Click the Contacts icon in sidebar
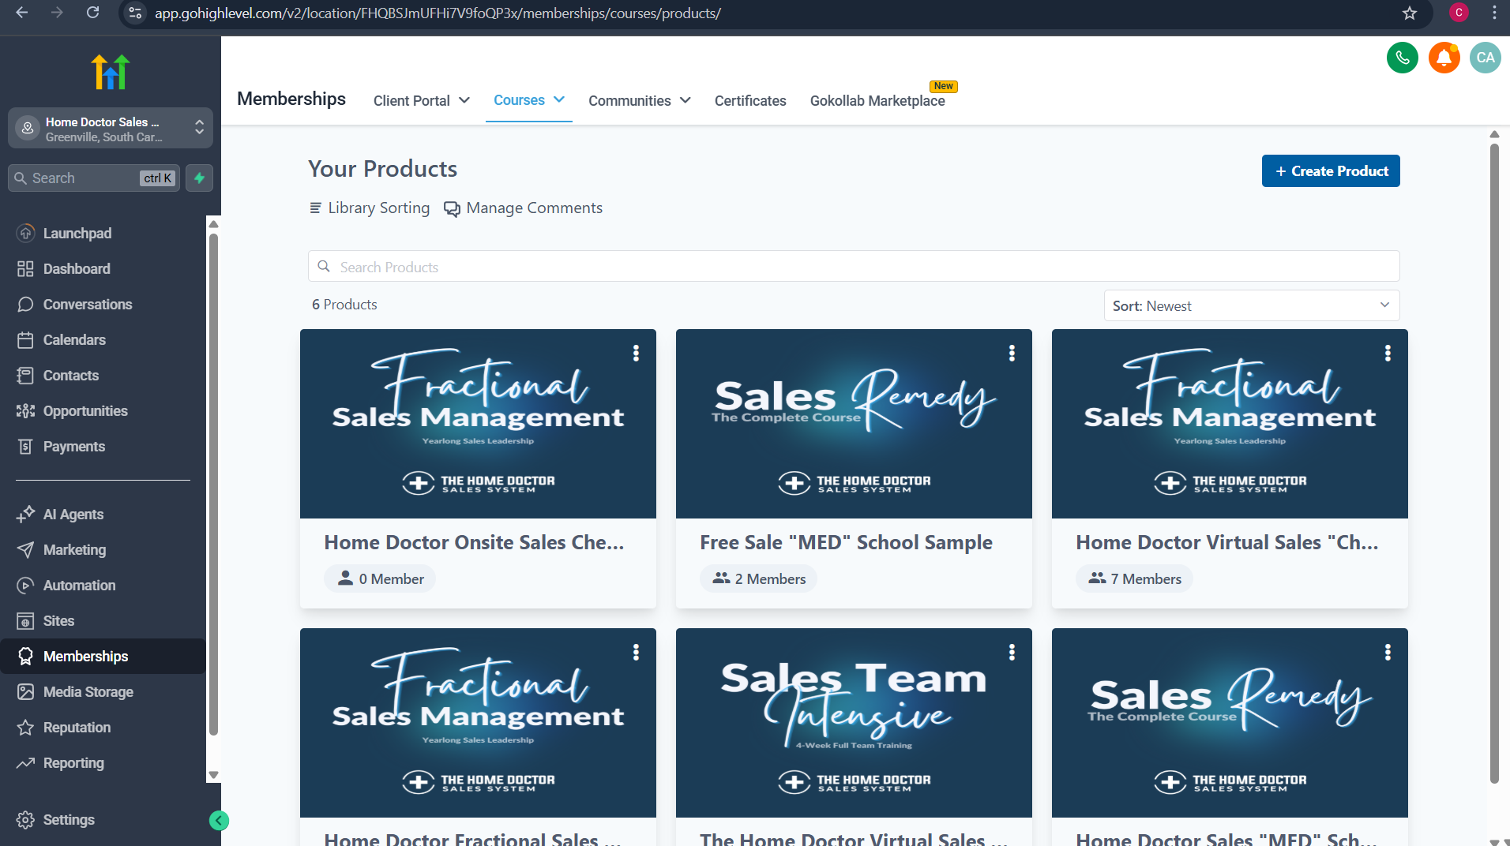This screenshot has width=1510, height=846. click(x=26, y=376)
